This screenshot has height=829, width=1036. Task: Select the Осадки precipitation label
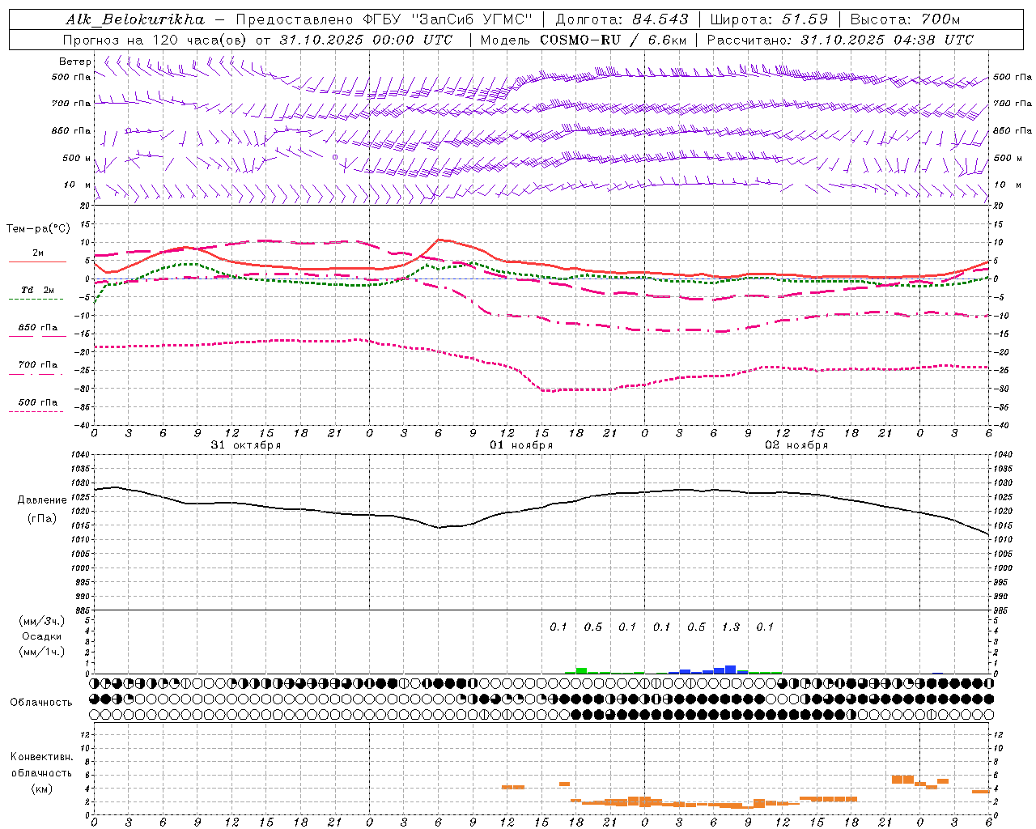[x=41, y=636]
